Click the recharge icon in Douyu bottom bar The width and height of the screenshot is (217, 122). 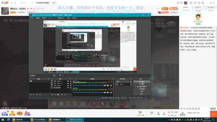pyautogui.click(x=158, y=113)
